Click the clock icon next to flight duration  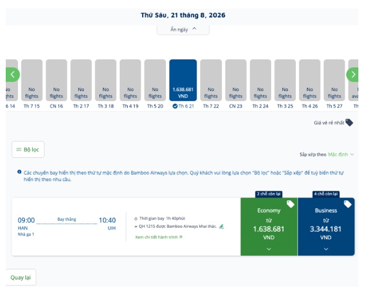[x=136, y=219]
